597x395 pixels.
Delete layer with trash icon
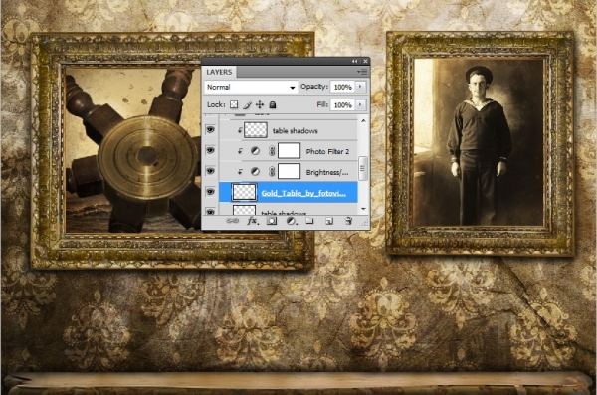pyautogui.click(x=348, y=221)
